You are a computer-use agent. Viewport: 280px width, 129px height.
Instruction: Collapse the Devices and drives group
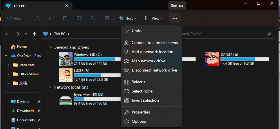click(51, 47)
